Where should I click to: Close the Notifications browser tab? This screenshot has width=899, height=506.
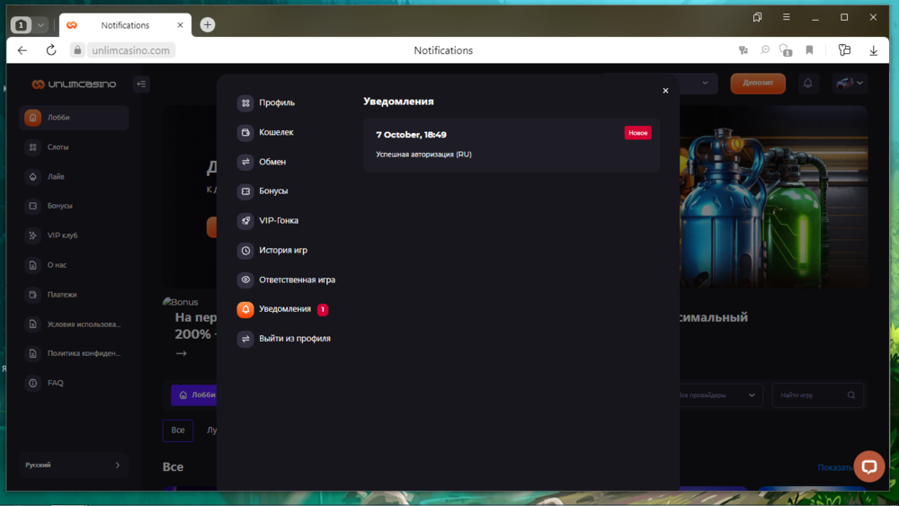(x=180, y=25)
